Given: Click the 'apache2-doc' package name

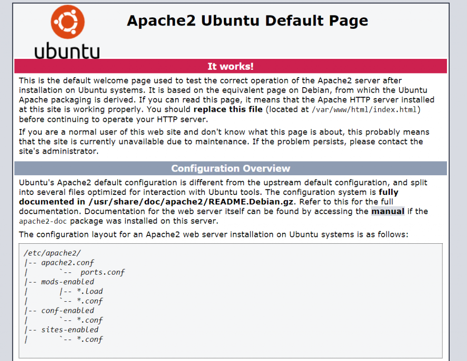Looking at the screenshot, I should click(x=43, y=221).
